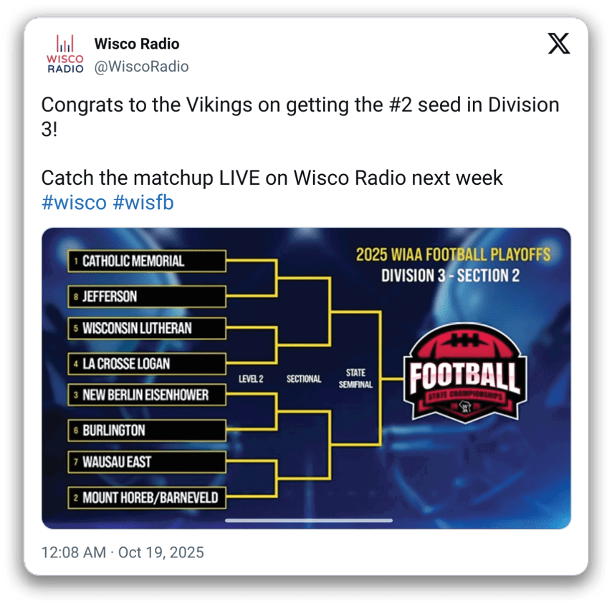Screen dimensions: 612x606
Task: Click the Wisconsin Lutheran team box
Action: 147,329
